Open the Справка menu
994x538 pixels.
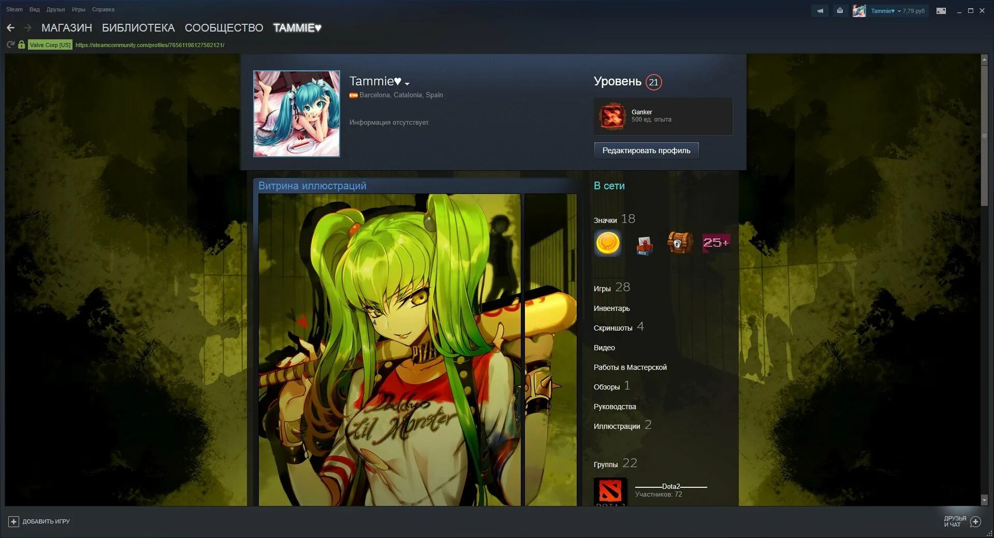pos(103,9)
